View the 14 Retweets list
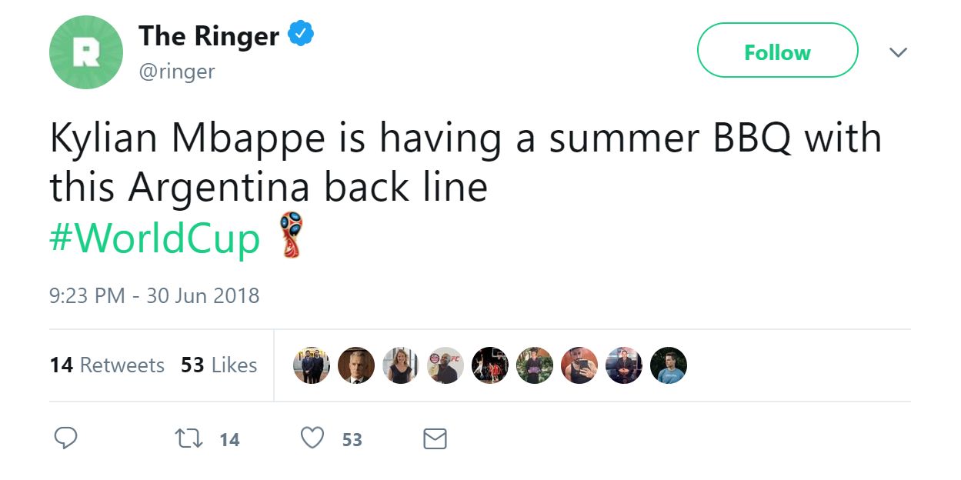The height and width of the screenshot is (480, 961). click(107, 365)
